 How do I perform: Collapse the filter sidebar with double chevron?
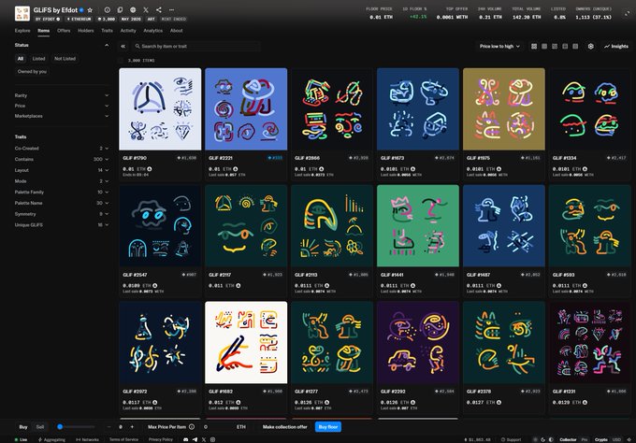pyautogui.click(x=123, y=46)
